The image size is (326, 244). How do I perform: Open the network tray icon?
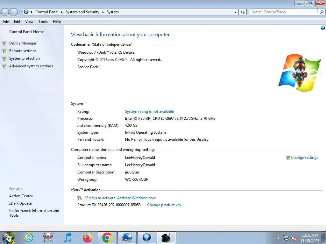click(x=286, y=238)
